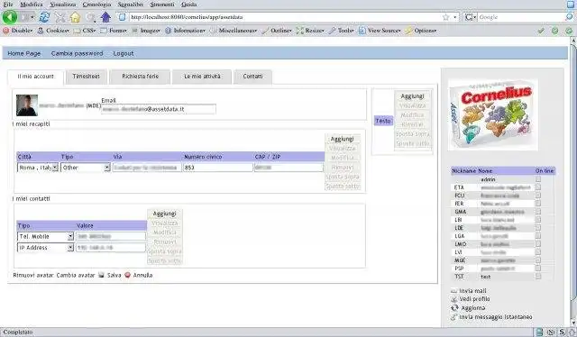Viewport: 577px width, 337px height.
Task: Switch to the Timesheet tab
Action: tap(87, 77)
